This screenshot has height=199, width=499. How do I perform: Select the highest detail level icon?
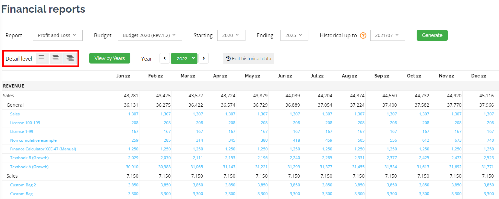[x=70, y=58]
